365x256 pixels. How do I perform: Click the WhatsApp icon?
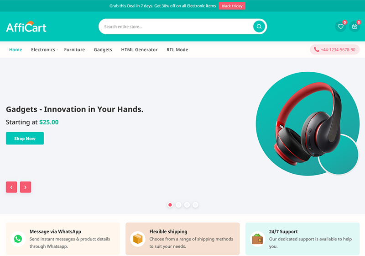click(x=18, y=239)
